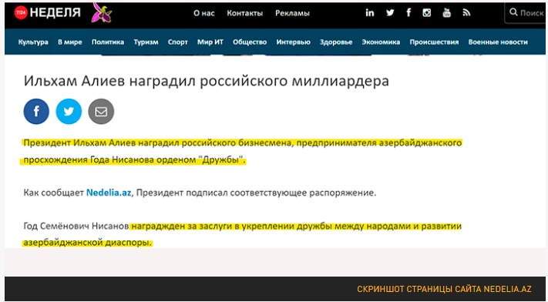The image size is (548, 302).
Task: Click highlighted text 'Президент Ильхам Алиев наградил'
Action: [102, 143]
